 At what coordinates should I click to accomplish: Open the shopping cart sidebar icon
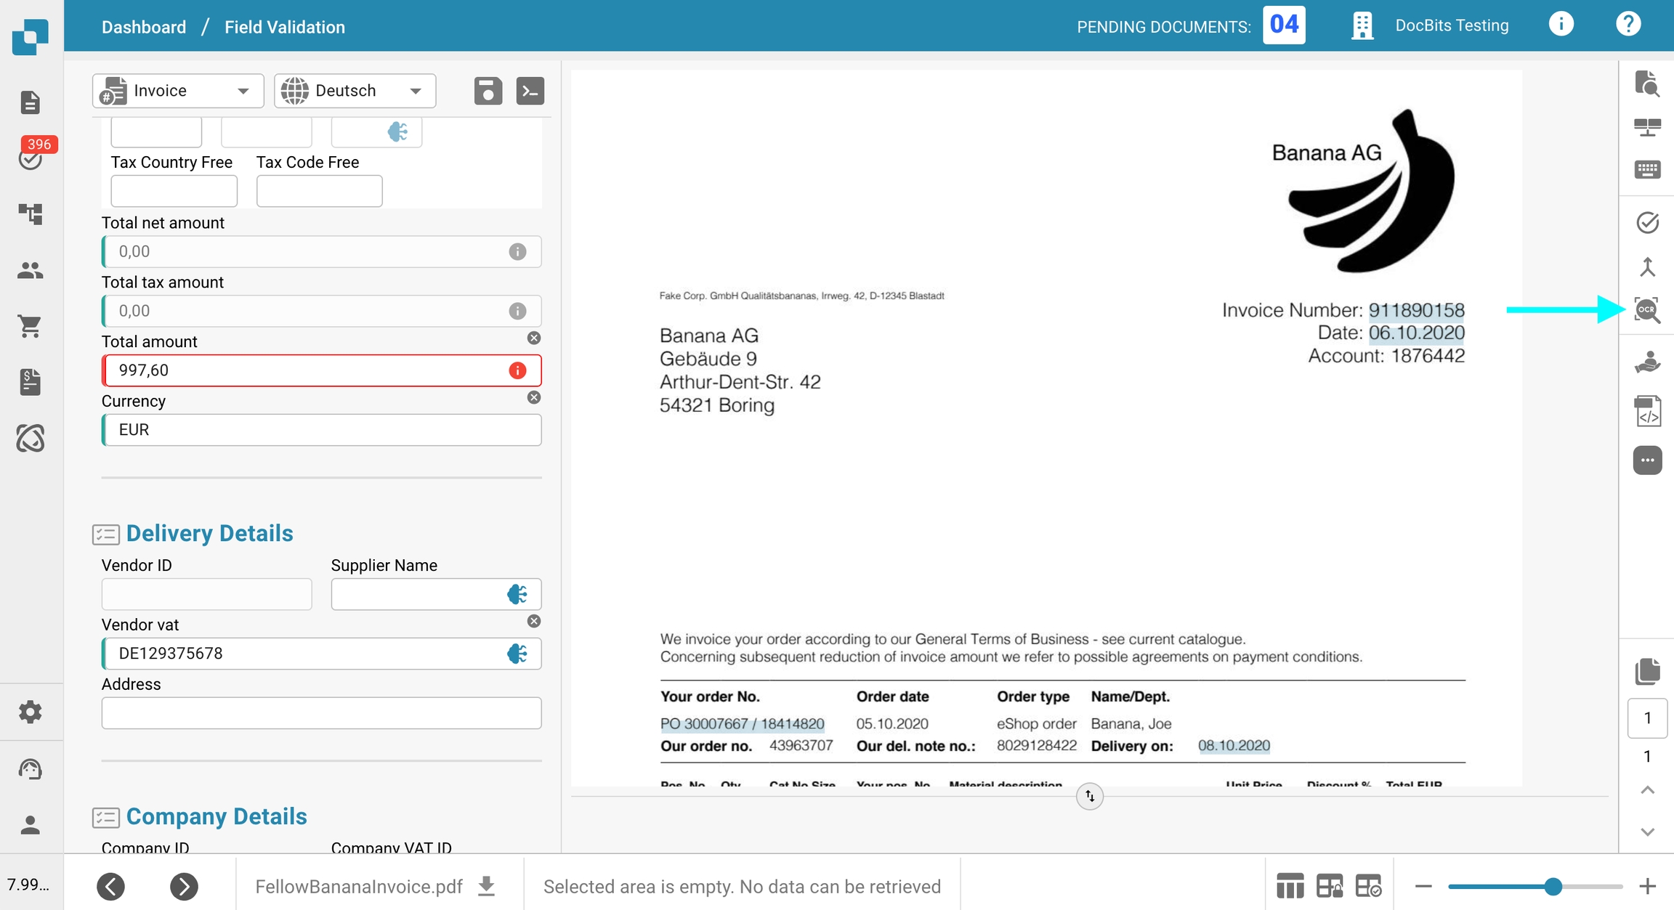30,326
